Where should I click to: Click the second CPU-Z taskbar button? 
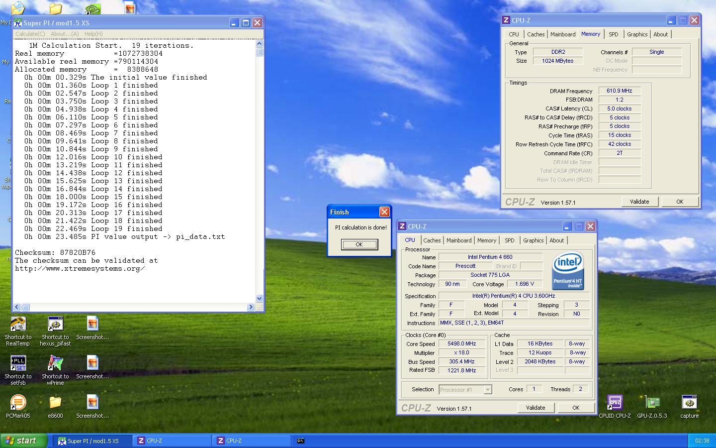coord(253,441)
